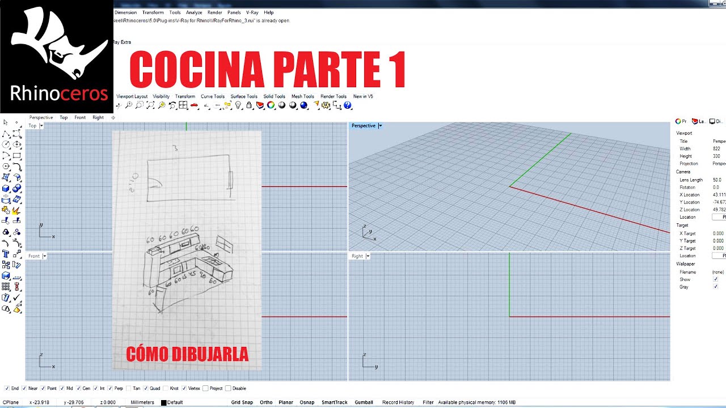Select the arrow pointer tool in sidebar
This screenshot has height=408, width=726.
6,122
